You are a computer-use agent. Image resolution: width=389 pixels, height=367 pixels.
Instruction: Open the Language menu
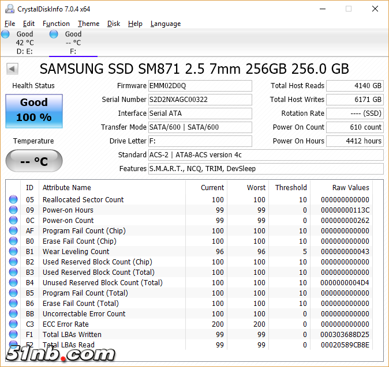click(x=166, y=24)
